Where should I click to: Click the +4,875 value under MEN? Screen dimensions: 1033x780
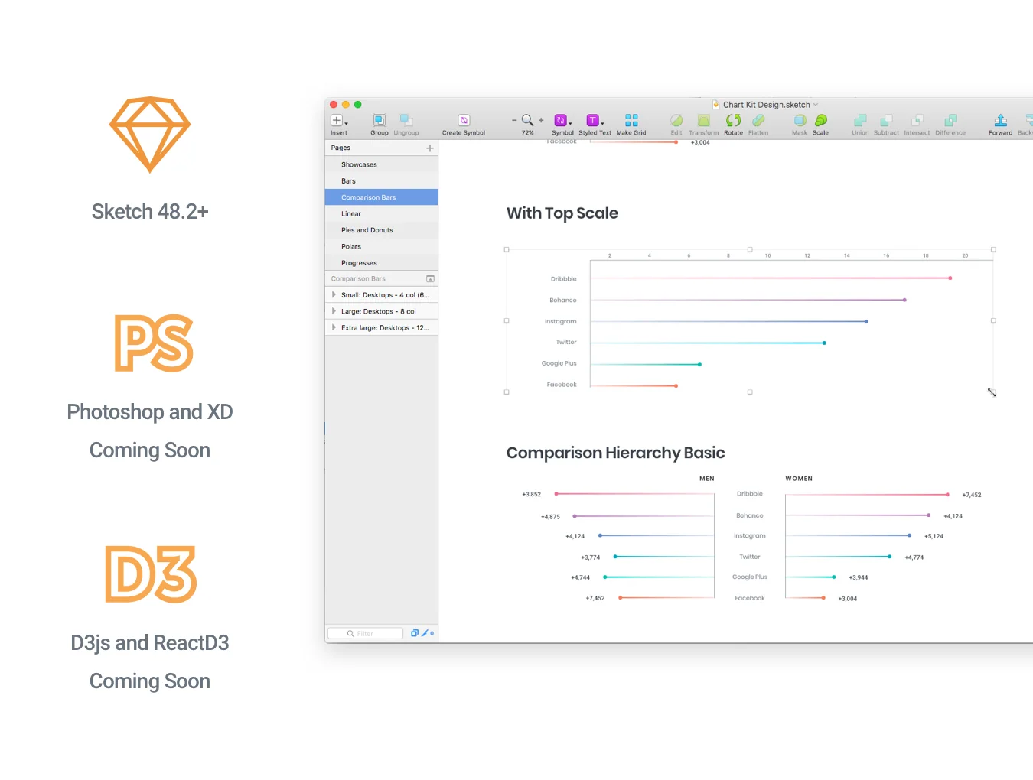(550, 517)
